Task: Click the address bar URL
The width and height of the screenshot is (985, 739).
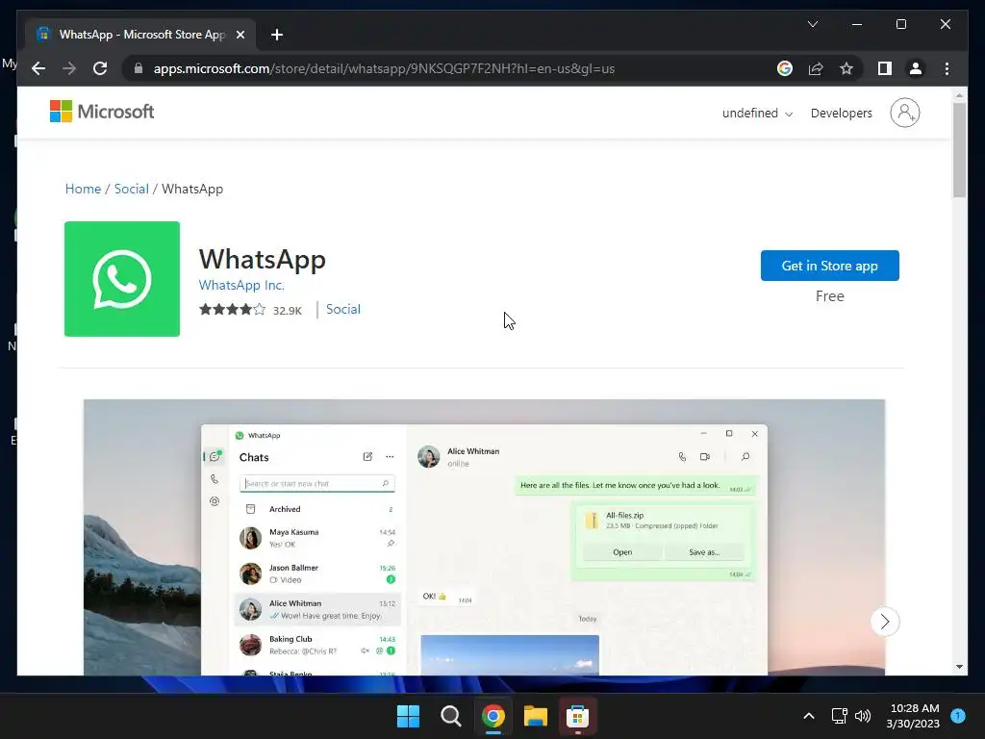Action: click(384, 68)
